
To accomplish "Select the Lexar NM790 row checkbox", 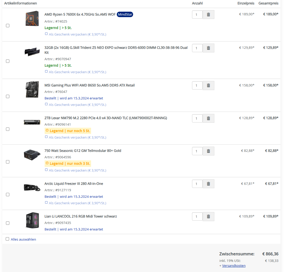I will [8, 129].
